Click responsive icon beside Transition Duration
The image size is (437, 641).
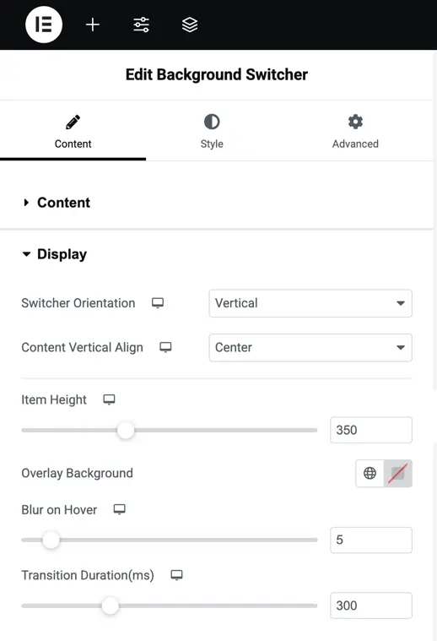(x=176, y=575)
